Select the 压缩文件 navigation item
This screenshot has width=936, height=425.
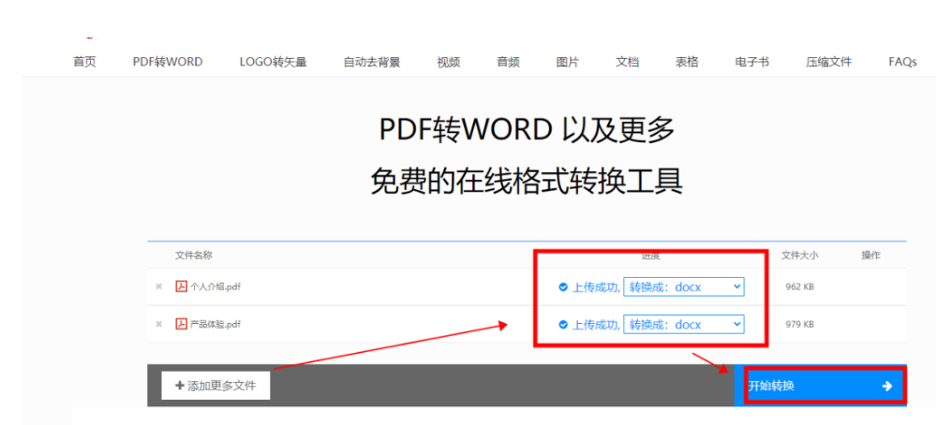click(x=828, y=62)
